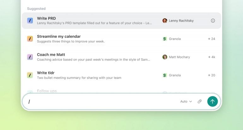This screenshot has height=130, width=243.
Task: Click the Matt Mochary author name
Action: [x=179, y=57]
